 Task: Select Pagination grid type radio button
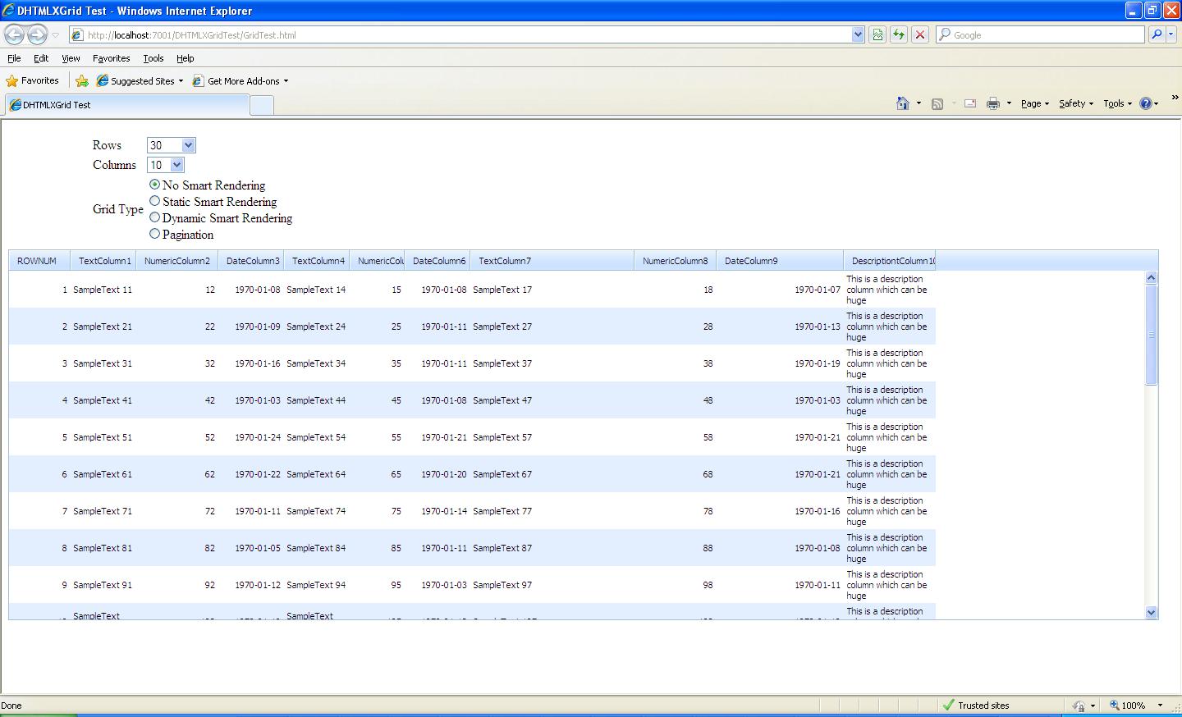click(154, 234)
